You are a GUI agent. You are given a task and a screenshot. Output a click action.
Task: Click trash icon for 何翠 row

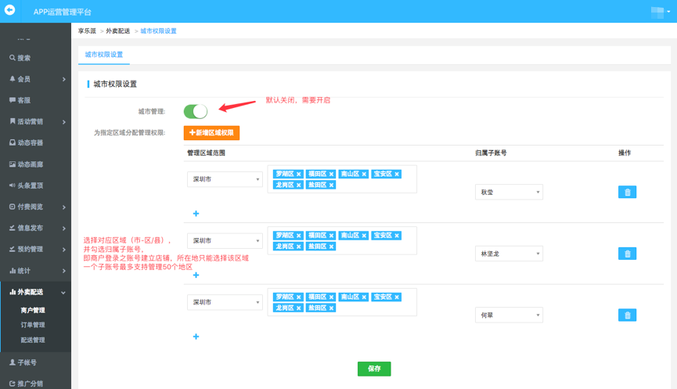627,315
